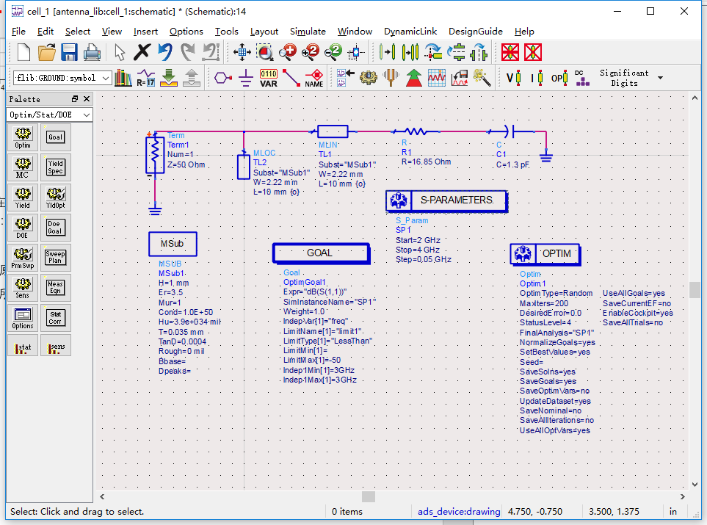Open the Simulate menu

[x=308, y=32]
